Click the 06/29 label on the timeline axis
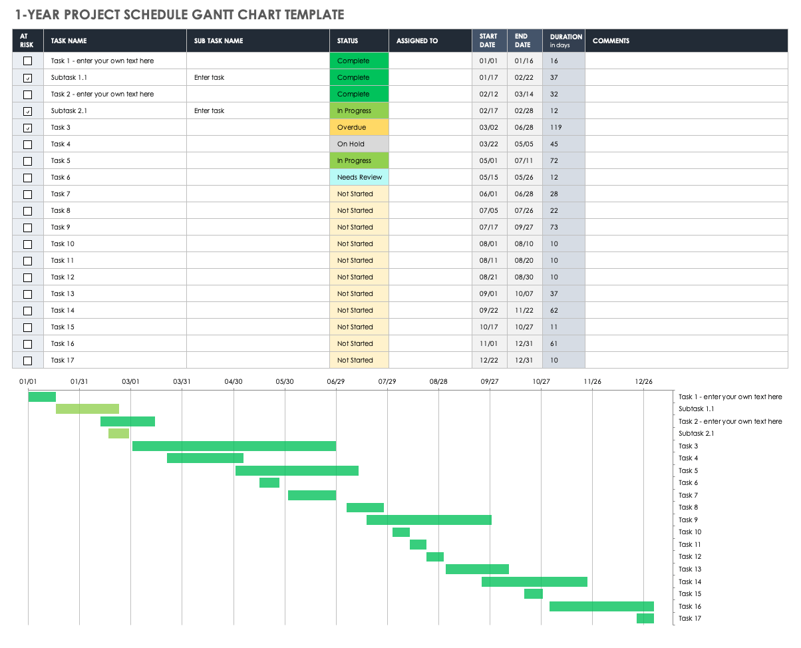 337,381
